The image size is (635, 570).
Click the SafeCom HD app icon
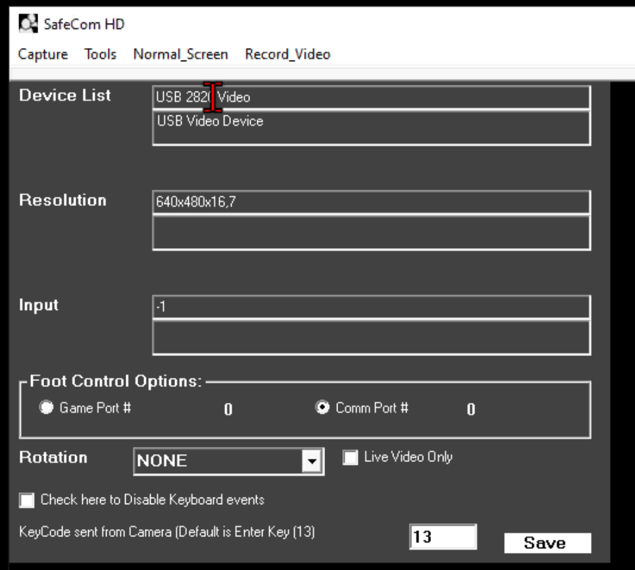[28, 24]
